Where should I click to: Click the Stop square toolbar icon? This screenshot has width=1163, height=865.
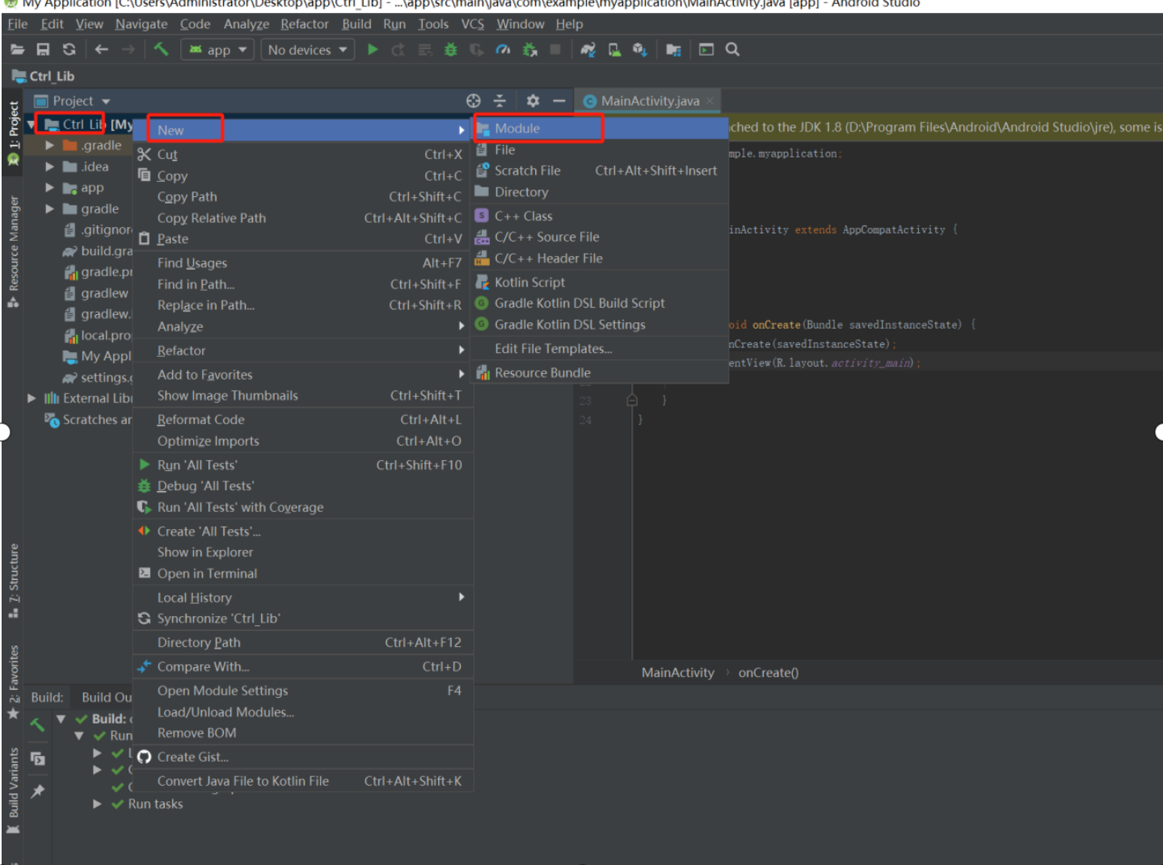tap(555, 49)
